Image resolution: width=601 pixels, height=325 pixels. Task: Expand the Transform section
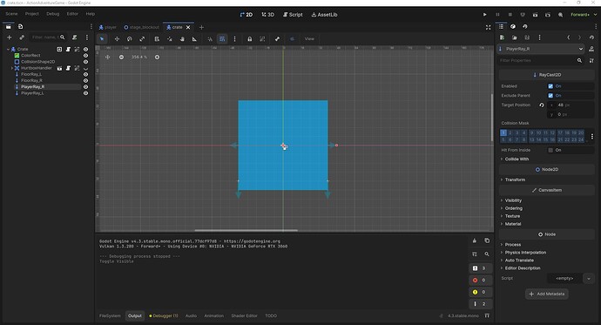[515, 179]
